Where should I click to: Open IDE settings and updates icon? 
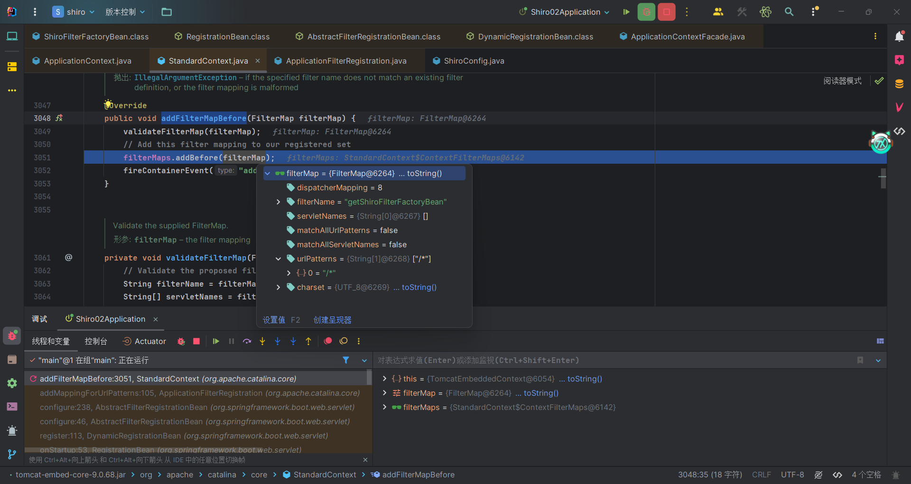[x=814, y=12]
